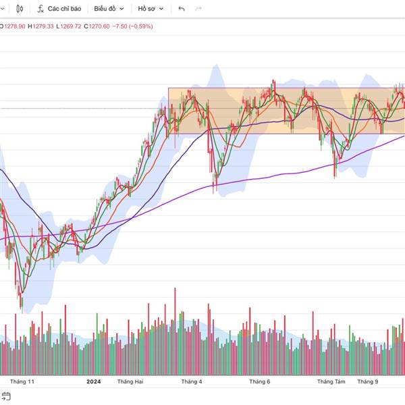The height and width of the screenshot is (405, 405).
Task: Click the −7.50 (−0.59%) change value
Action: click(134, 26)
